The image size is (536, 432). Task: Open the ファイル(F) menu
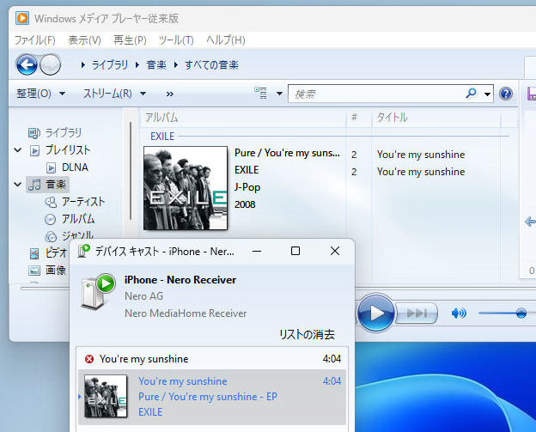pyautogui.click(x=34, y=40)
